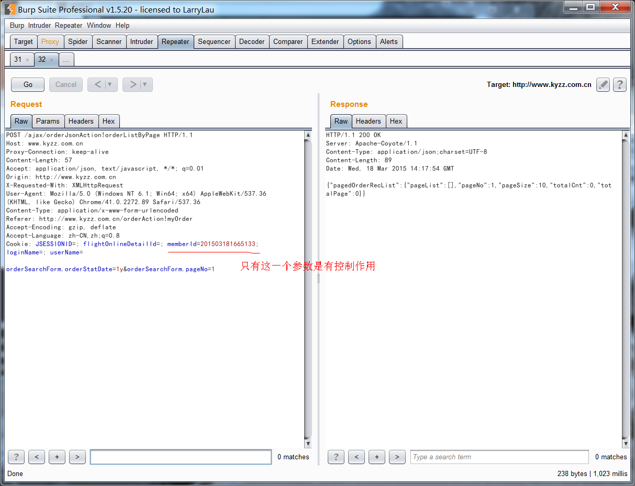Close Repeater tab 32
Viewport: 635px width, 486px height.
[x=51, y=60]
